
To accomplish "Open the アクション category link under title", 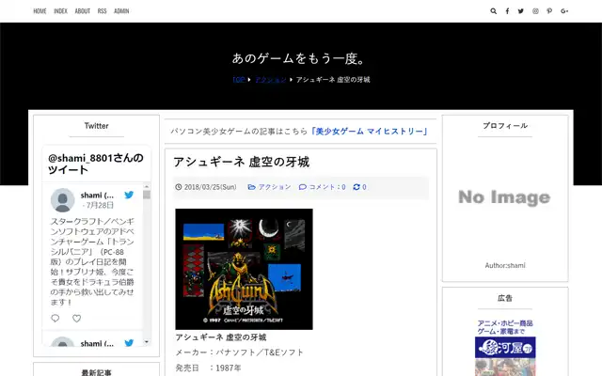I will pos(274,187).
